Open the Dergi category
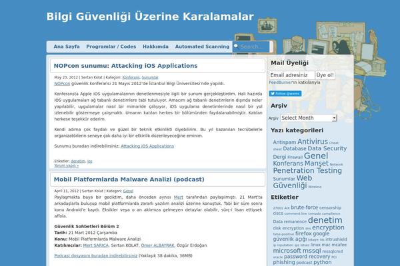 [279, 157]
